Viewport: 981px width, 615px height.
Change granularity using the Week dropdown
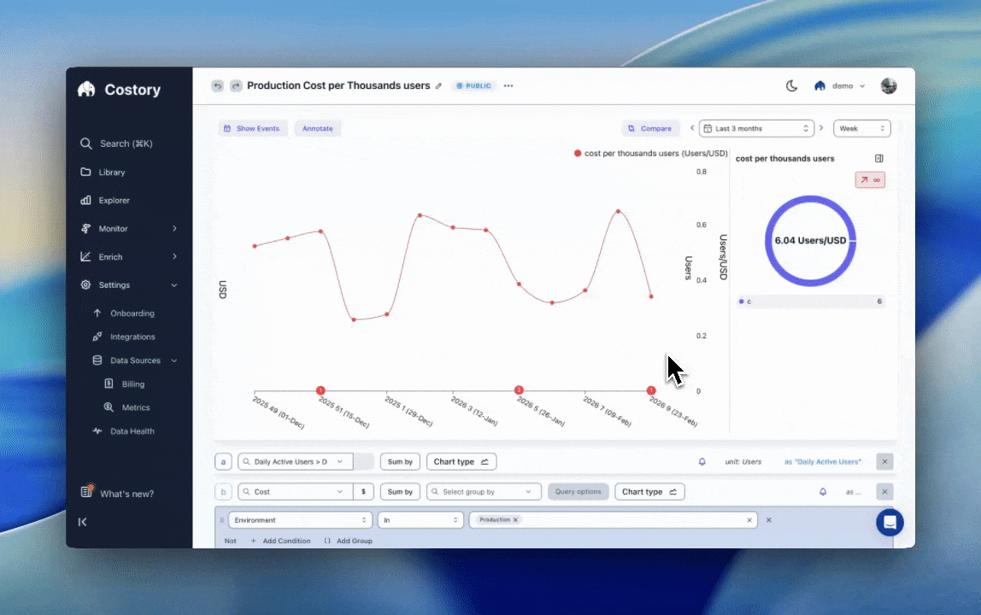(861, 128)
